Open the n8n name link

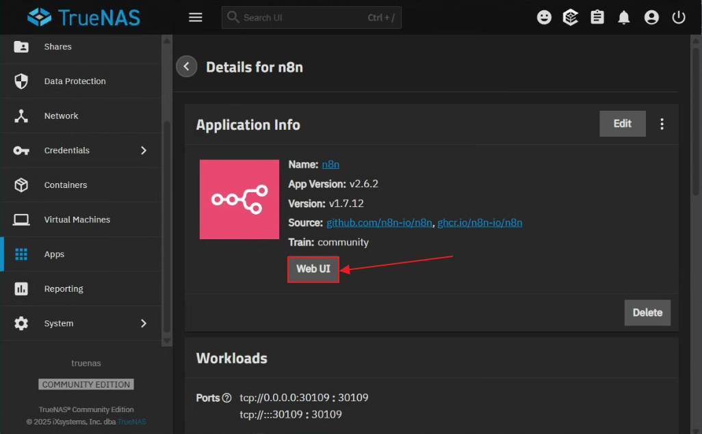coord(330,165)
